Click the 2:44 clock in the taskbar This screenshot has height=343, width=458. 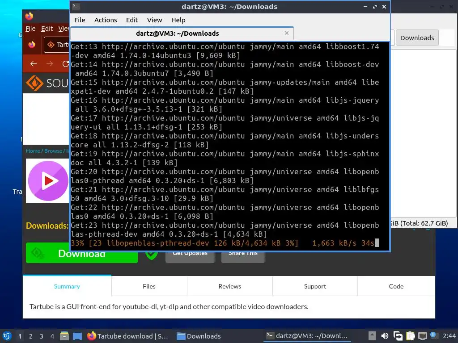coord(449,336)
